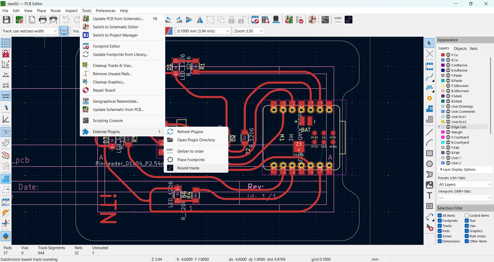Viewport: 494px width, 262px height.
Task: Uncheck All items in Selection Filter
Action: (440, 215)
